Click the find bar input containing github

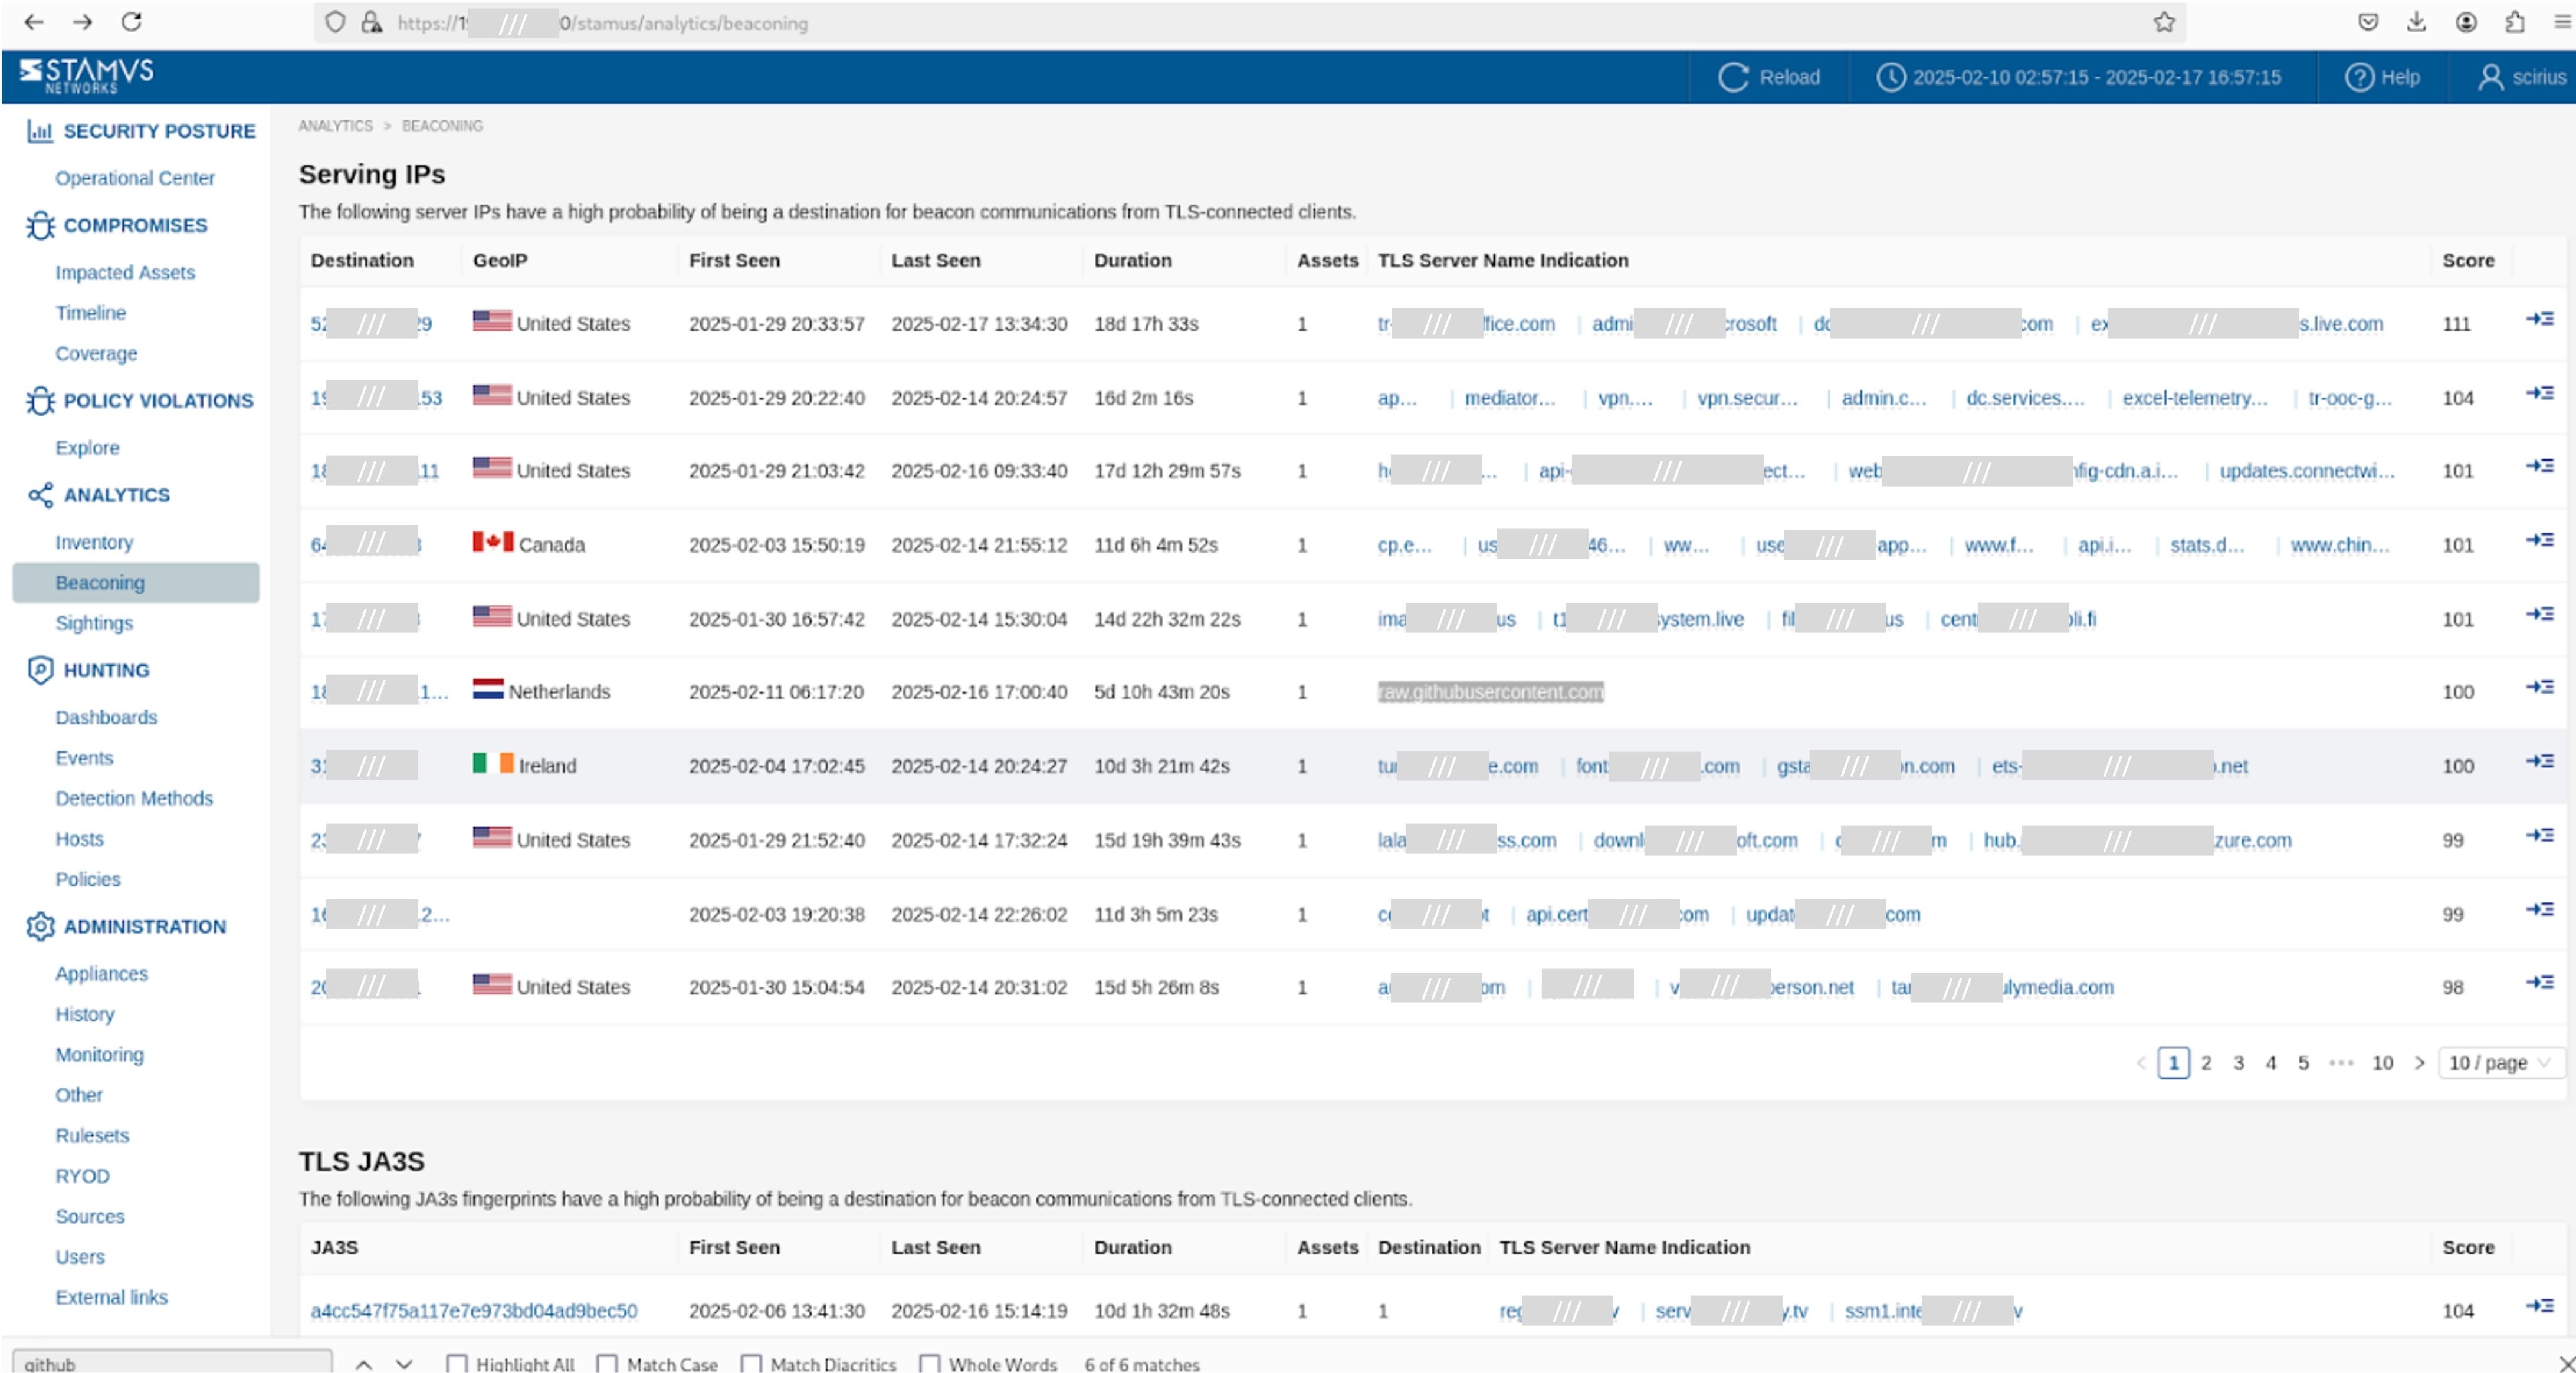[170, 1363]
